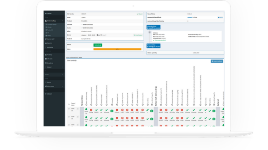Open the first green camera icon in first row
Screen dimensions: 268x150
tap(112, 111)
